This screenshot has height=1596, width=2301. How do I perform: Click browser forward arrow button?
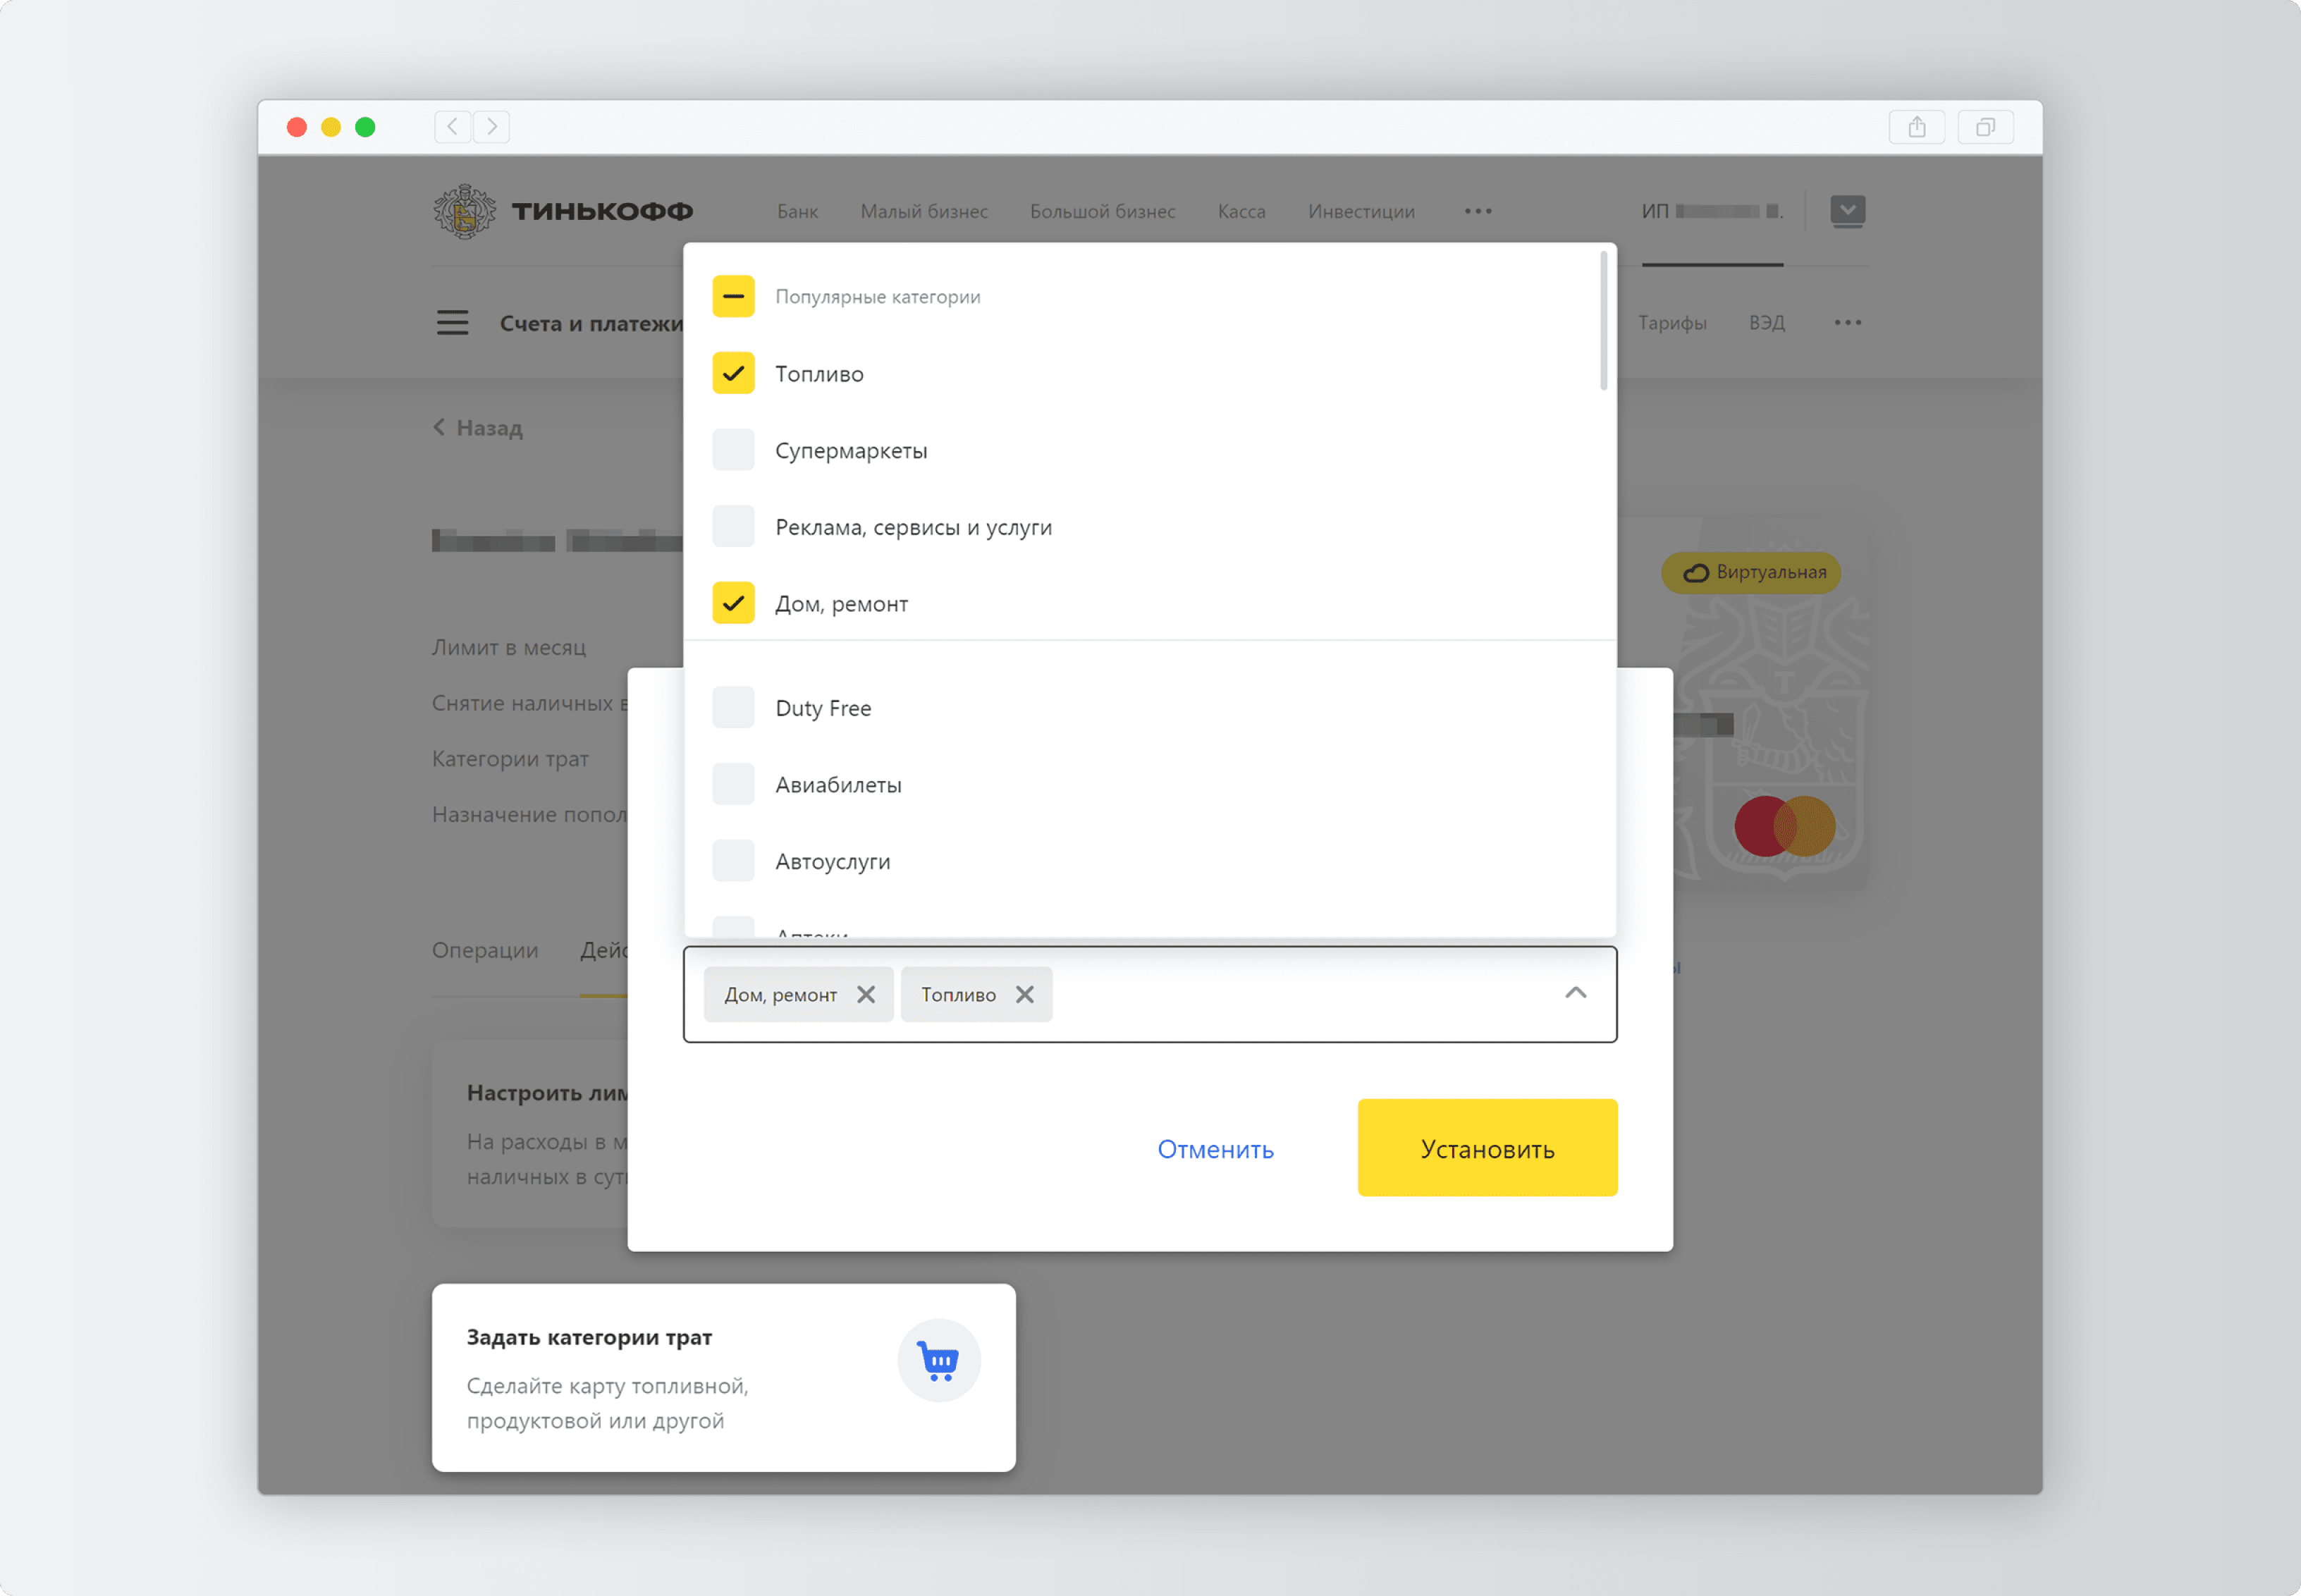tap(492, 127)
